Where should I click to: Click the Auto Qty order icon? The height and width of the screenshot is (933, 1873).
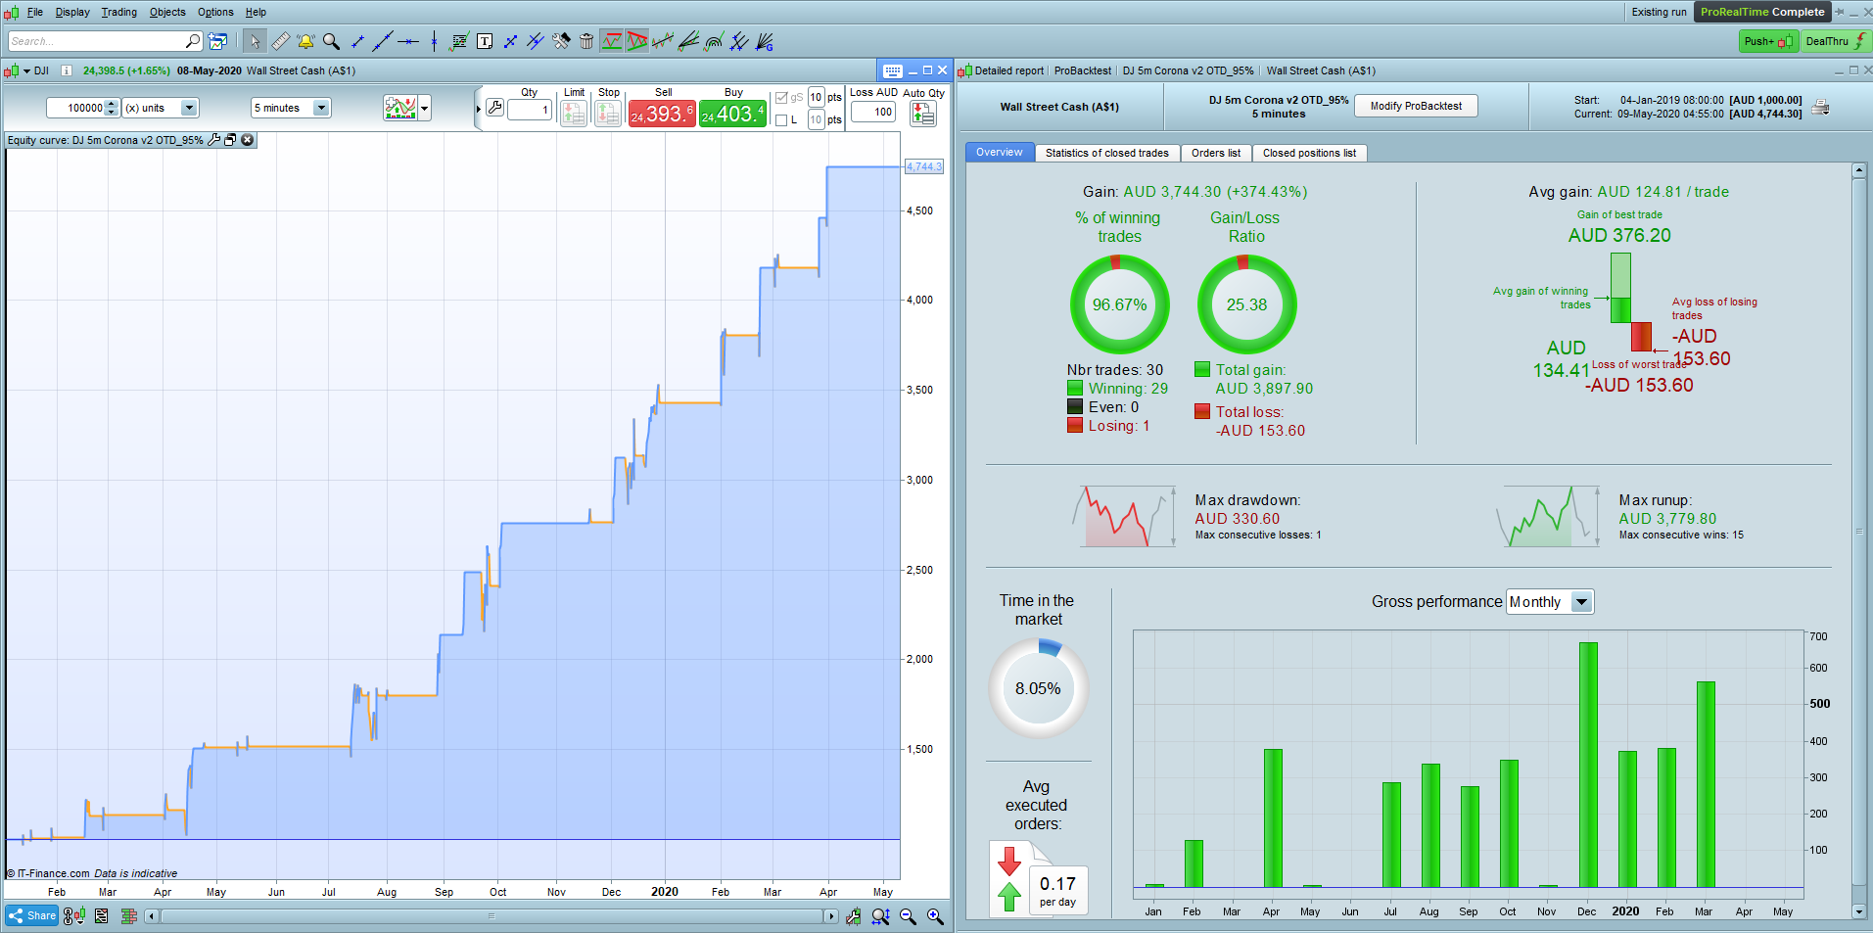pos(923,114)
